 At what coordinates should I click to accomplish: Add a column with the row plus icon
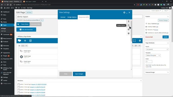click(26, 46)
